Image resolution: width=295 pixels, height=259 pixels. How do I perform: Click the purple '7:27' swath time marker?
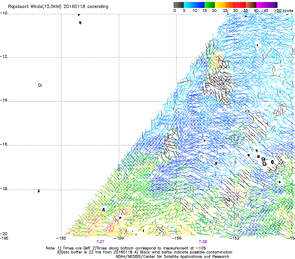(100, 242)
